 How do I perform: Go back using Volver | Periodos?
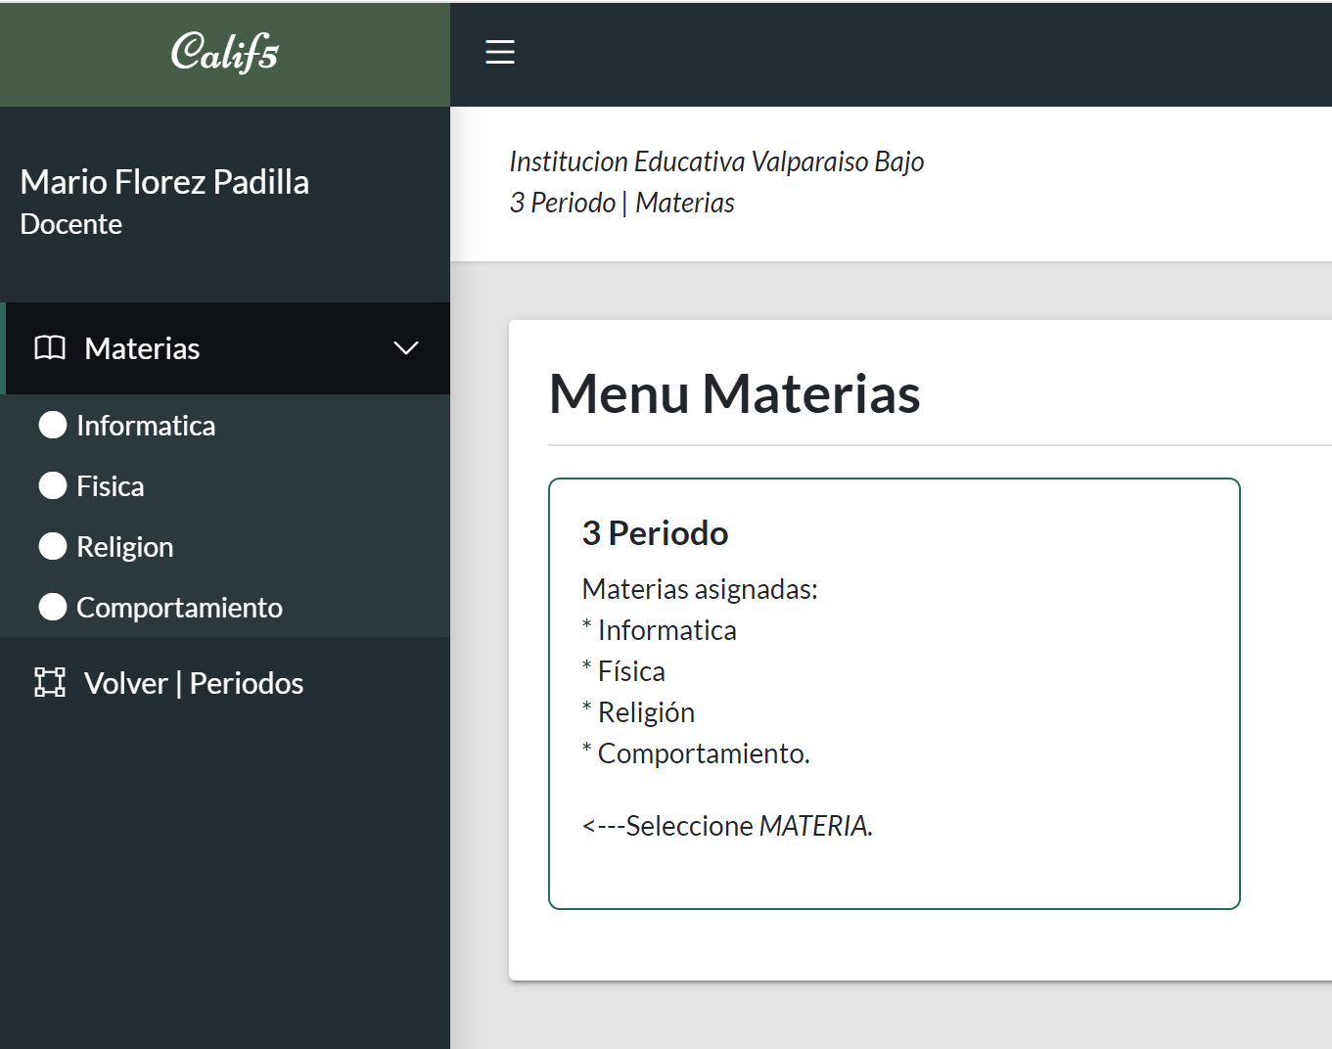(194, 683)
